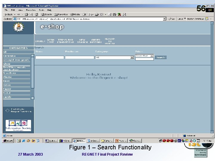Click Internet Explorer quick launch icon
The image size is (215, 161).
(x=24, y=141)
